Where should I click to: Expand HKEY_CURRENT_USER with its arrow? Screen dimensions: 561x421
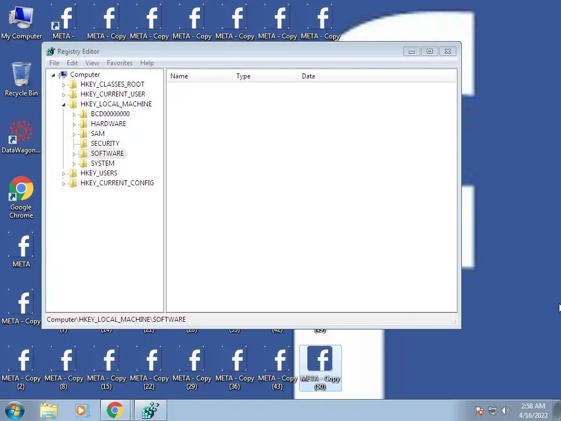coord(64,94)
